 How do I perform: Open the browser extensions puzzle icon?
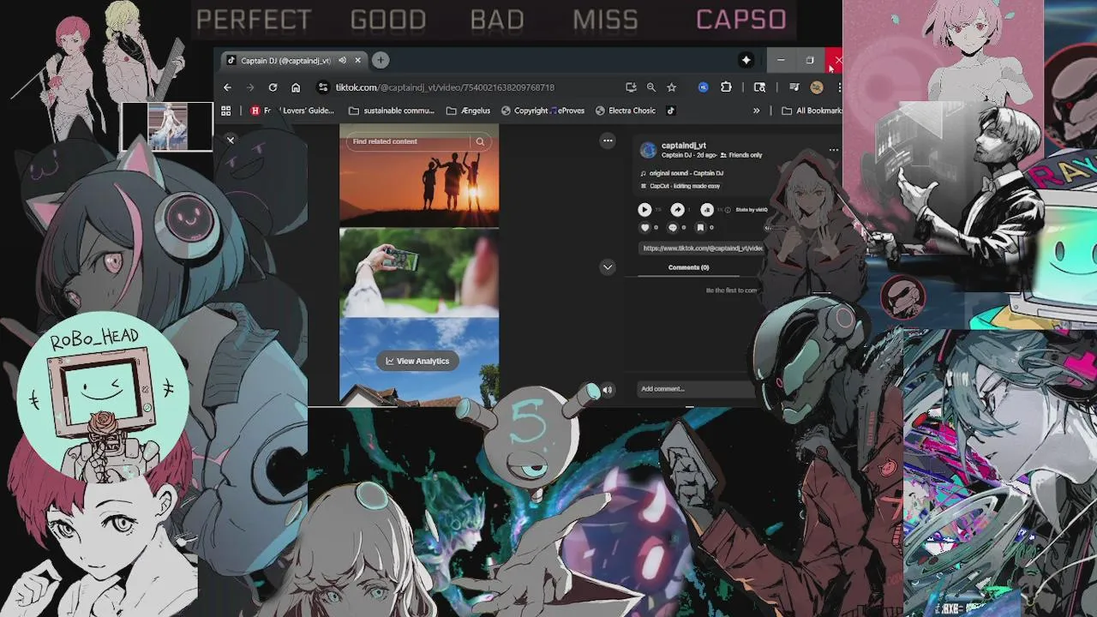726,87
